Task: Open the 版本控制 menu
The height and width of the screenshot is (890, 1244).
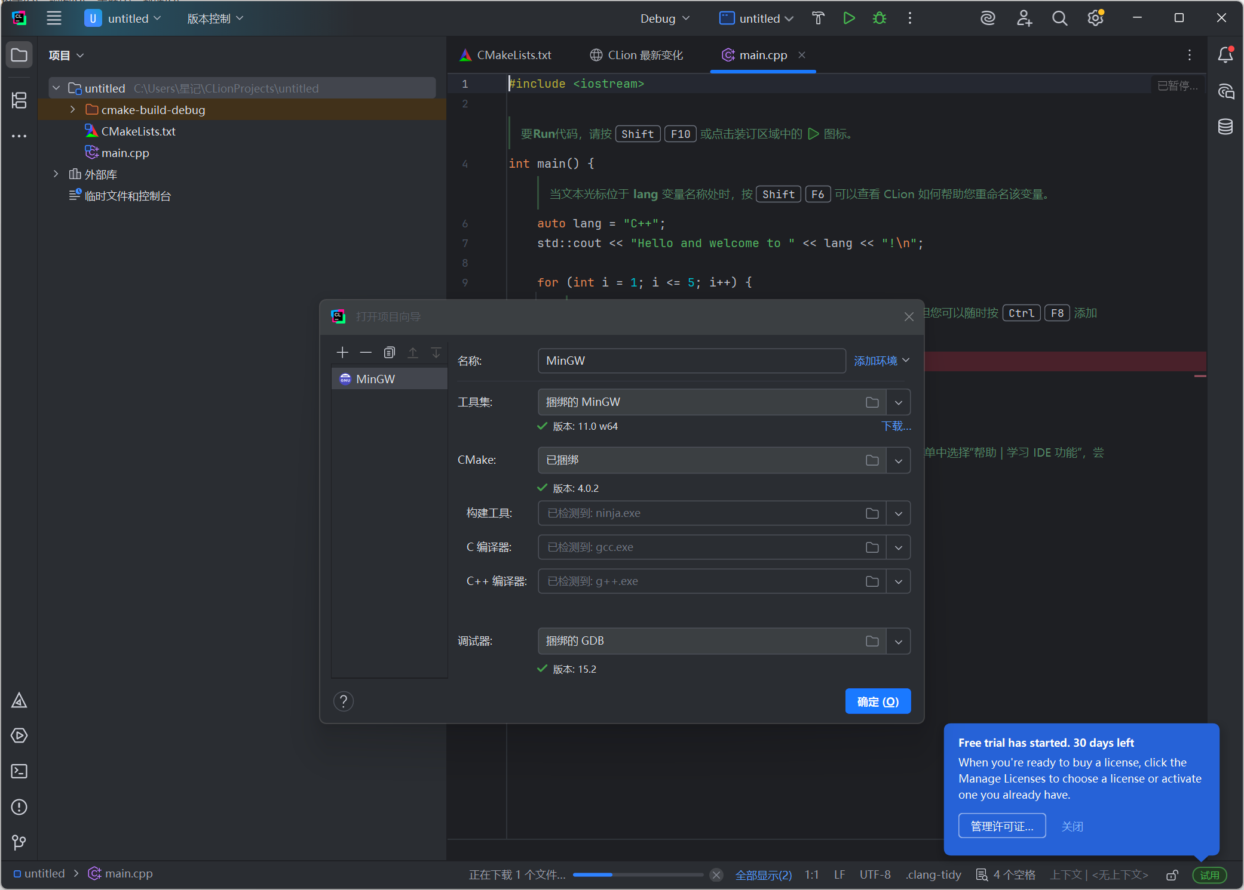Action: (x=215, y=19)
